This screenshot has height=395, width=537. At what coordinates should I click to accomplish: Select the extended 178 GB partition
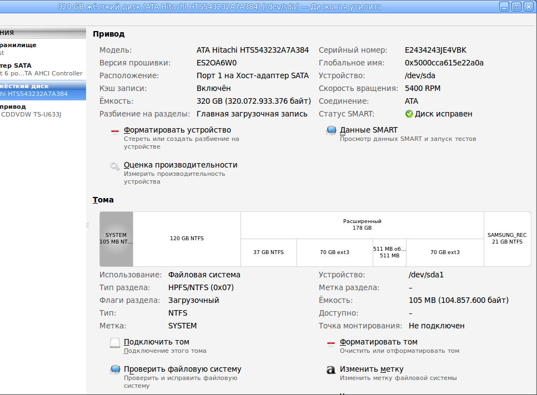click(x=362, y=225)
